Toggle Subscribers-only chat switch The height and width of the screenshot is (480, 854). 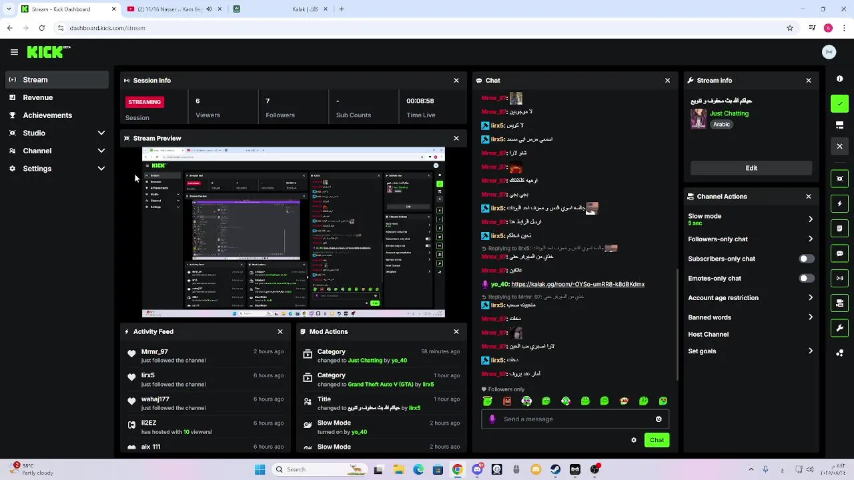[806, 259]
